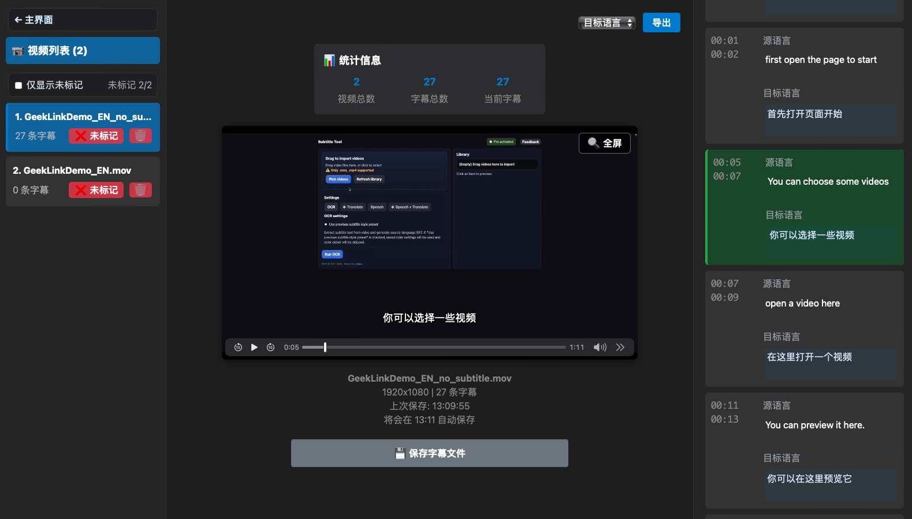
Task: Enable 仅显示未标记 checkbox
Action: (x=18, y=85)
